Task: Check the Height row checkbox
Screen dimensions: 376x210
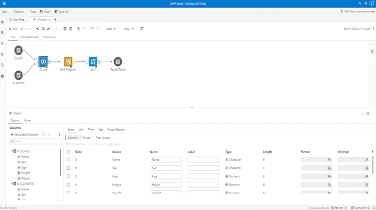Action: click(x=68, y=184)
